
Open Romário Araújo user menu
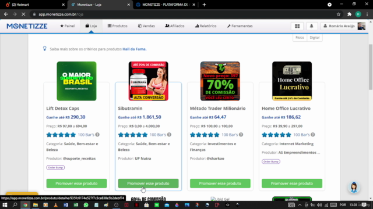343,26
